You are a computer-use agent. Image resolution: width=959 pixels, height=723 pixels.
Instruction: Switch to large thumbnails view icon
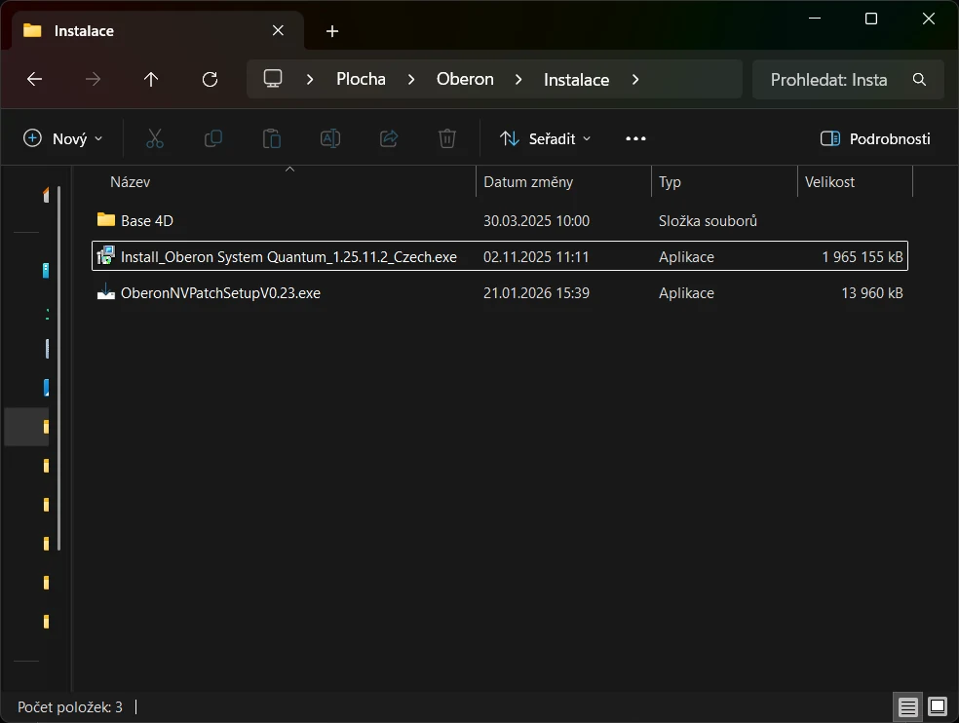(x=937, y=707)
